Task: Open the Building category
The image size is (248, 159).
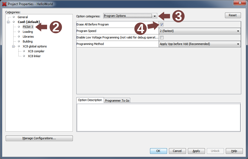Action: (28, 41)
